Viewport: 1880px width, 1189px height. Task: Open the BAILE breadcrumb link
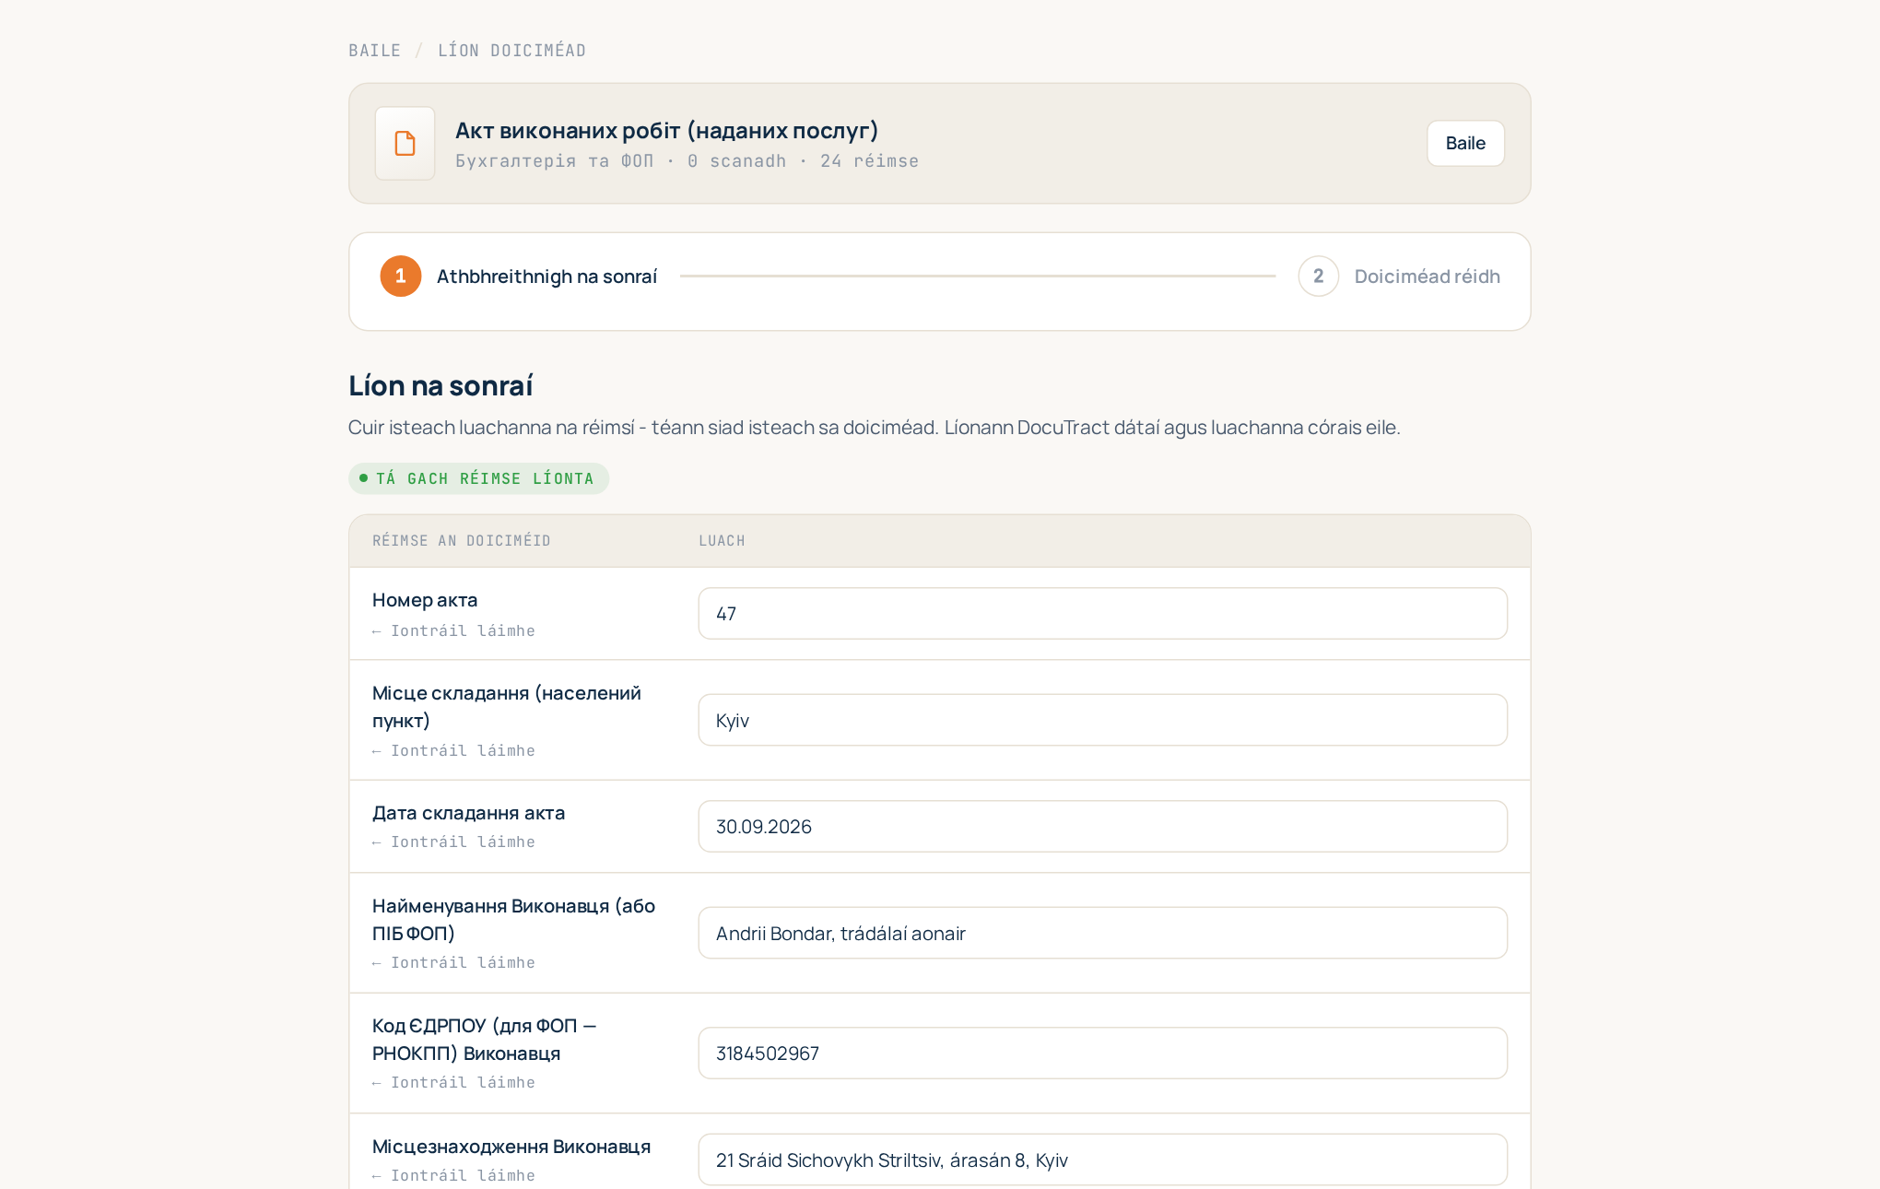coord(374,51)
